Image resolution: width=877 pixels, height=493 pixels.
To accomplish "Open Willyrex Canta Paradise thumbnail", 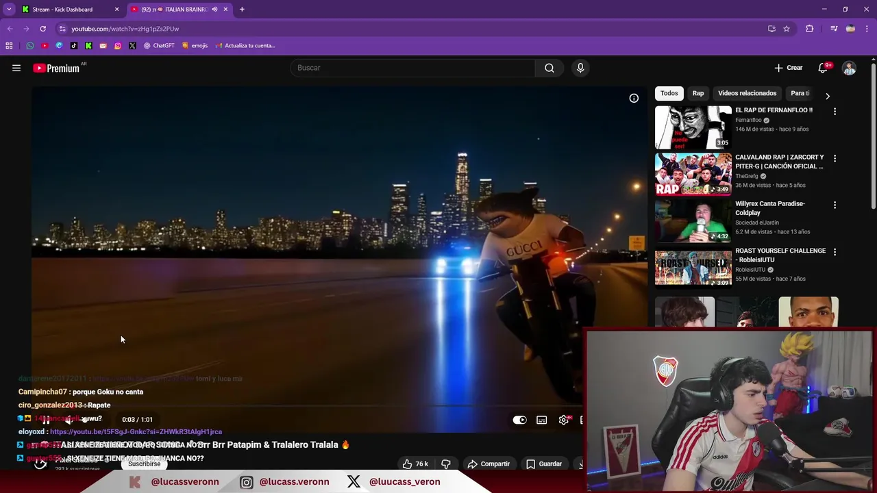I will pyautogui.click(x=693, y=221).
